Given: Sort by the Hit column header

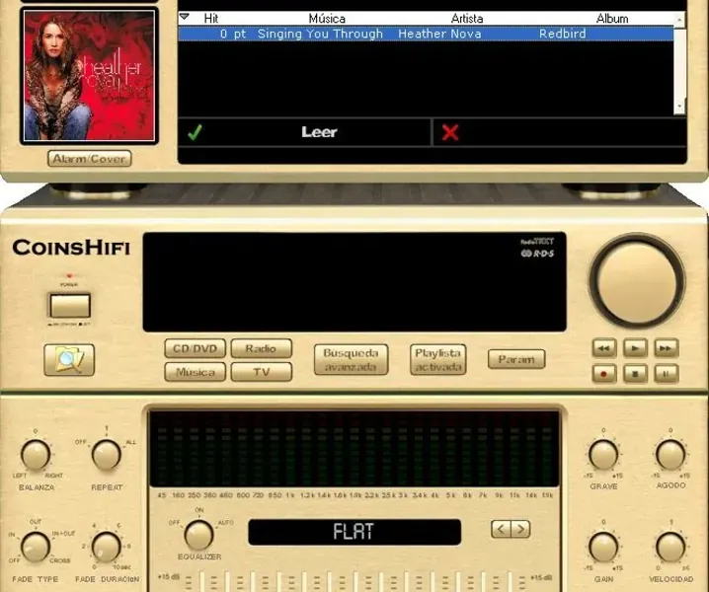Looking at the screenshot, I should coord(210,19).
